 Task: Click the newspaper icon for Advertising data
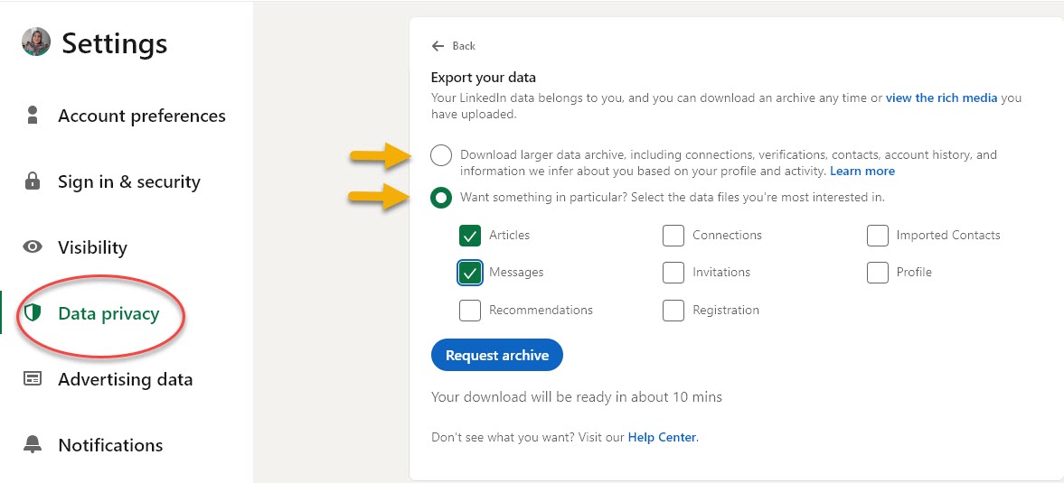pyautogui.click(x=33, y=379)
